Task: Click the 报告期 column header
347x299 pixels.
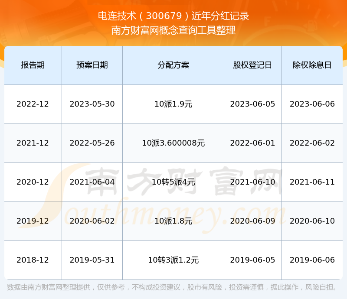Action: pyautogui.click(x=33, y=65)
